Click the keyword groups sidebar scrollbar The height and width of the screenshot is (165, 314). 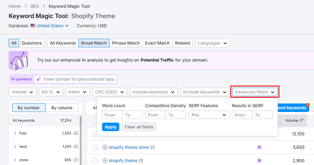(80, 140)
